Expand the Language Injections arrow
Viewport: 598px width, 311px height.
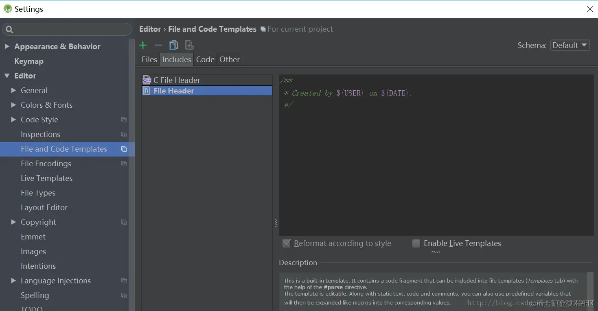click(x=13, y=281)
